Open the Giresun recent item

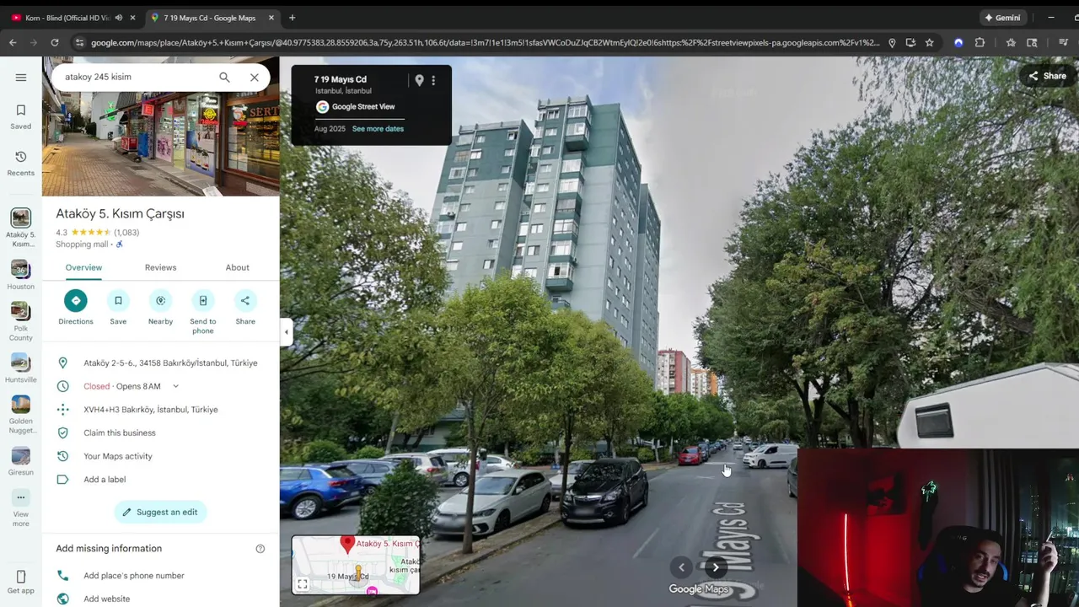pyautogui.click(x=21, y=462)
